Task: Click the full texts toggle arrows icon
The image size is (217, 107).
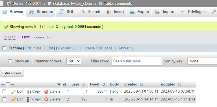Action: coord(8,84)
